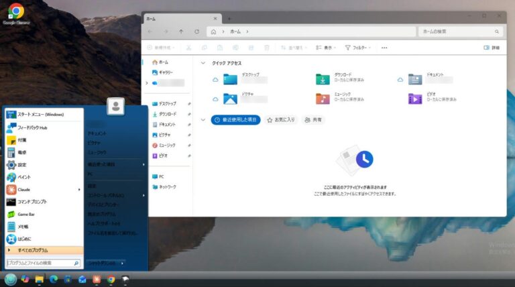Open 新規作成 dropdown in Explorer toolbar

161,48
